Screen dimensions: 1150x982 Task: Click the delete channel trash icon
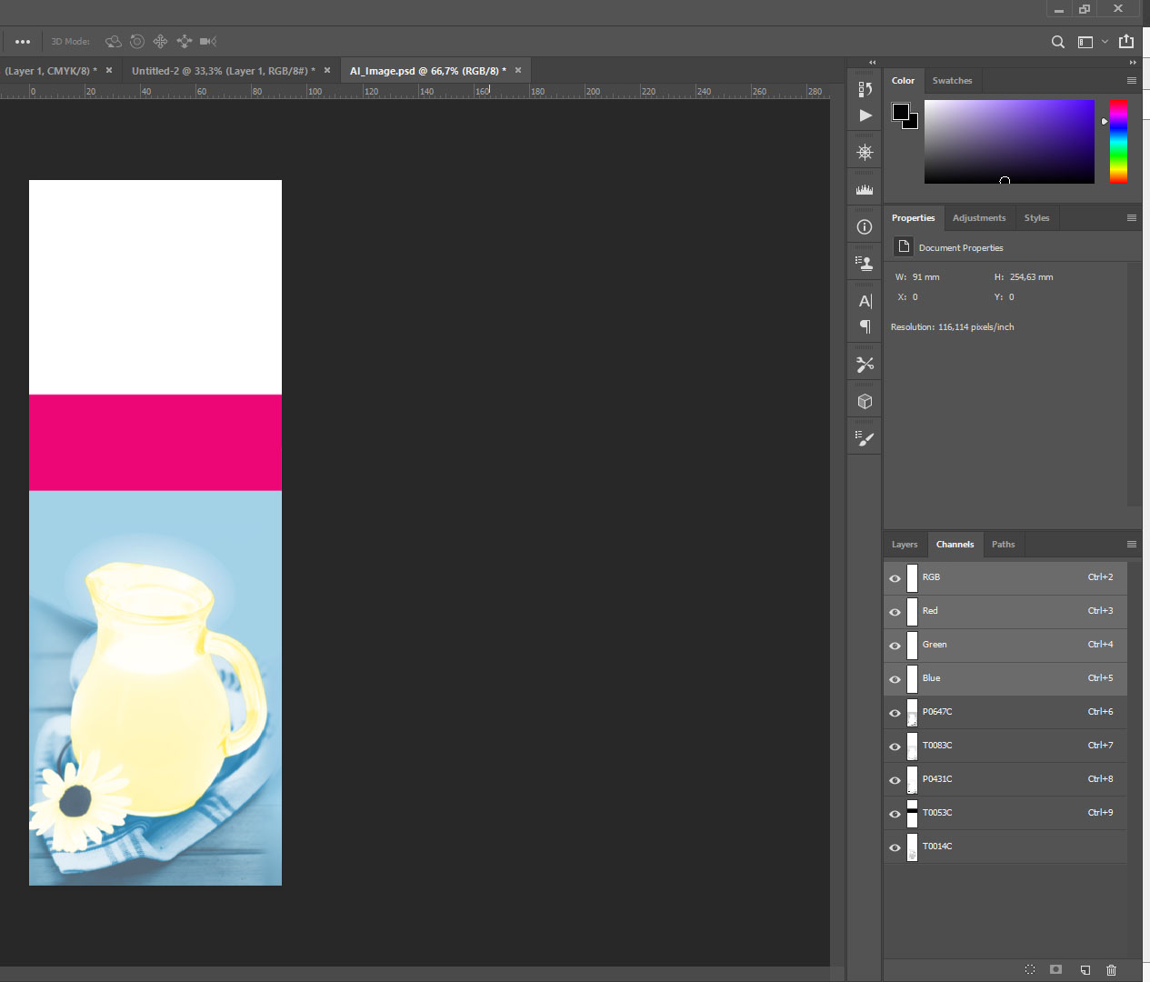(1111, 970)
